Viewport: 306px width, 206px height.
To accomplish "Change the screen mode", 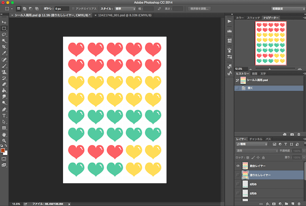I will click(x=4, y=165).
